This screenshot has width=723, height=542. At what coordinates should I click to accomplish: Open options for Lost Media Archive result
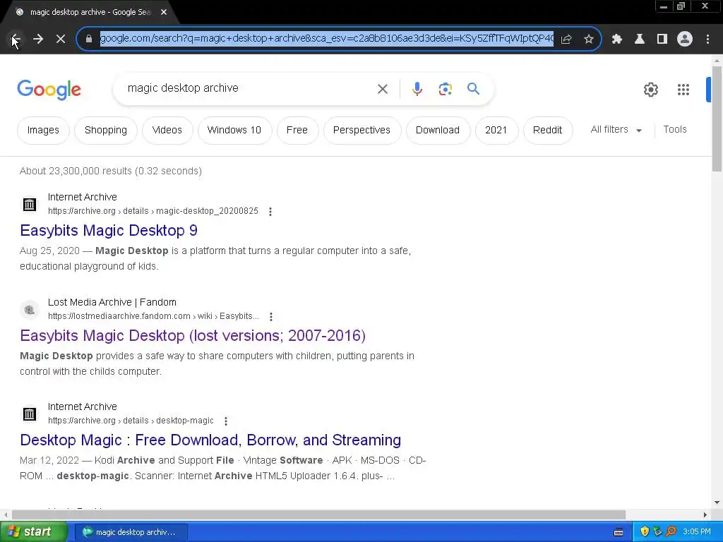point(271,317)
